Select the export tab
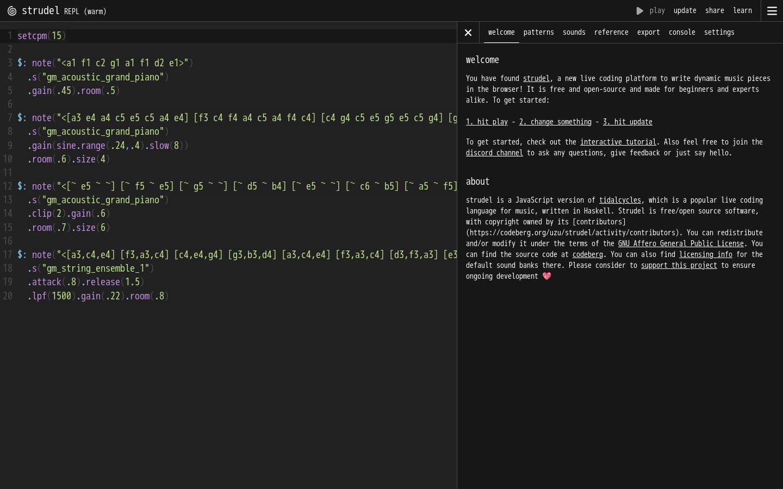This screenshot has height=489, width=783. [648, 33]
